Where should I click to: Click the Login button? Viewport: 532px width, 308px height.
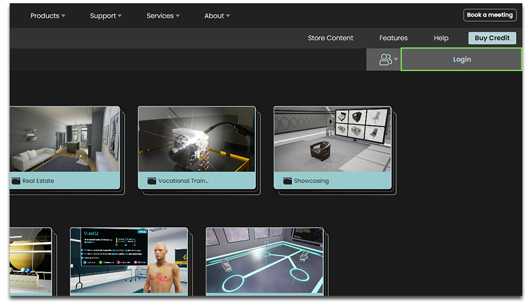pos(461,60)
